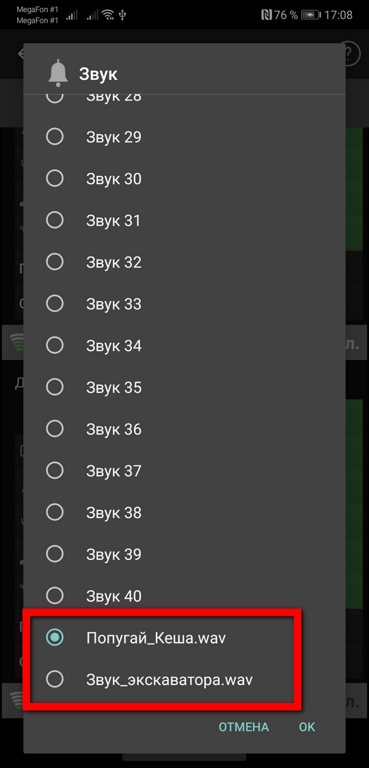The height and width of the screenshot is (768, 369).
Task: Select the Звук 33 radio button
Action: point(55,304)
